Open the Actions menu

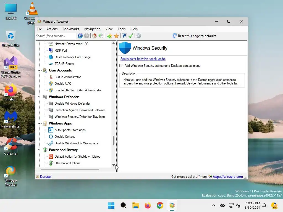[x=52, y=29]
